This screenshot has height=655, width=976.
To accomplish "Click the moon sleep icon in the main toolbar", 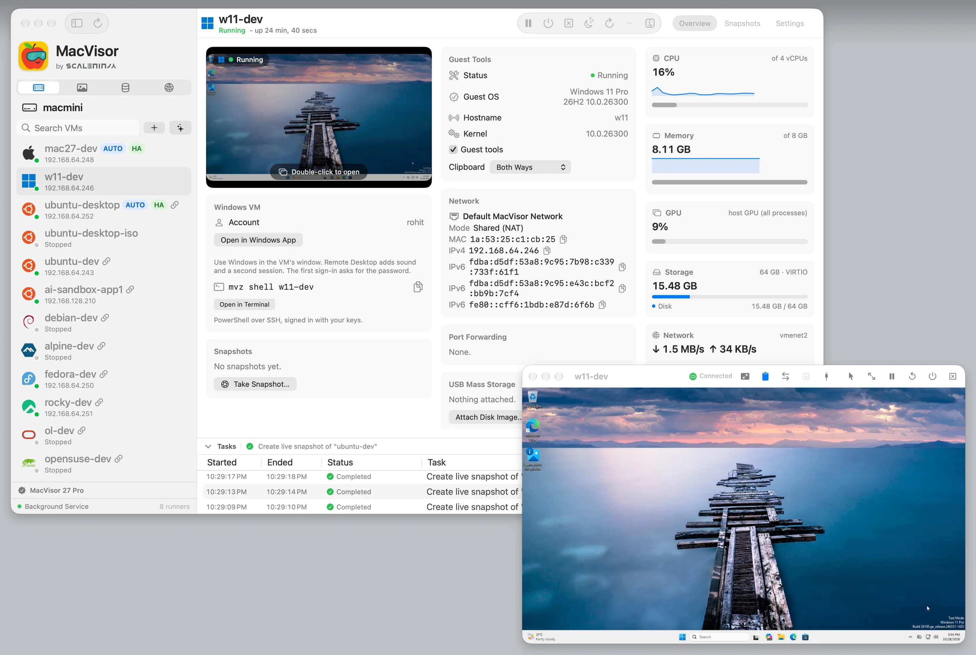I will pyautogui.click(x=589, y=23).
